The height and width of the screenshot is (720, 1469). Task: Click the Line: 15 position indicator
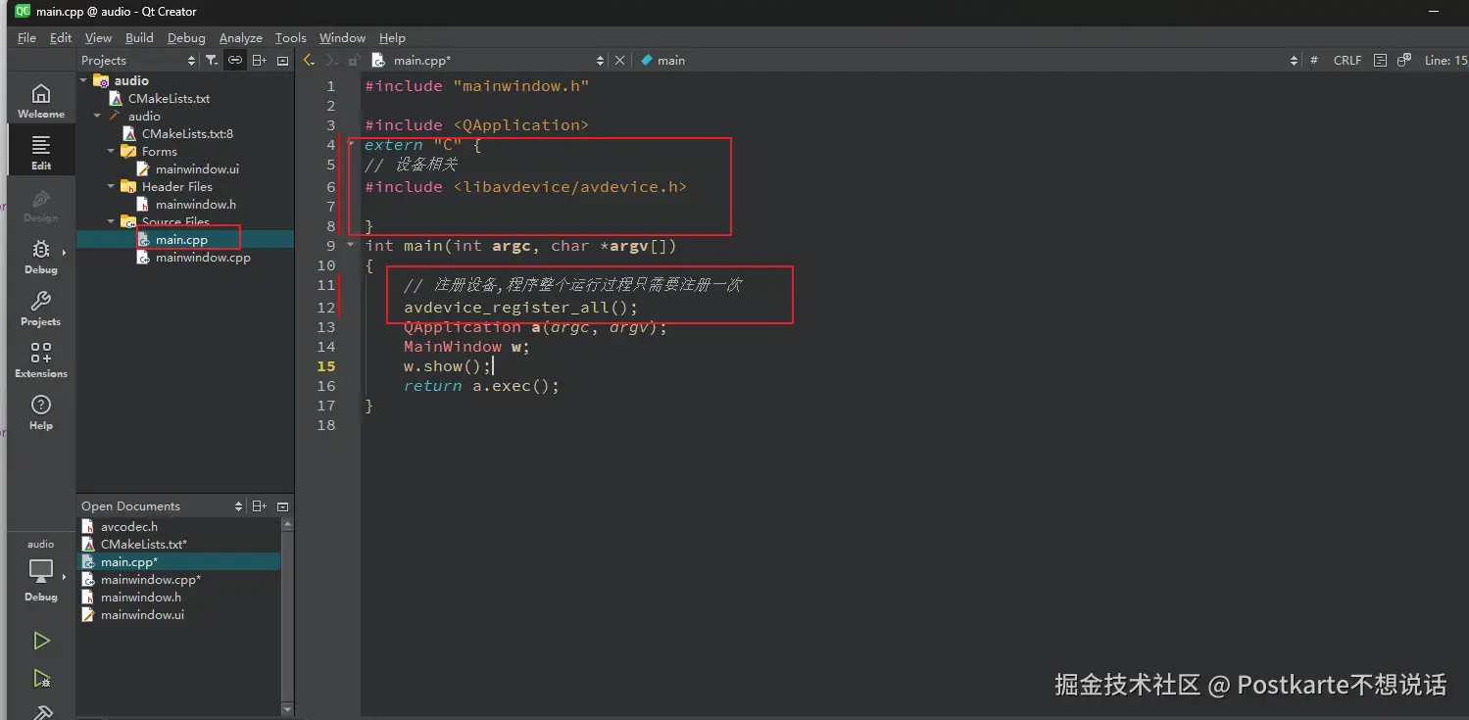coord(1445,61)
